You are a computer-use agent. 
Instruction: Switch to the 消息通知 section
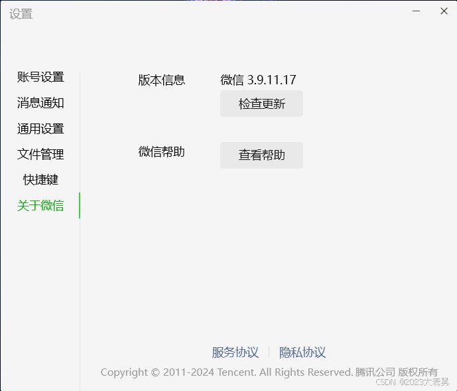click(x=40, y=103)
